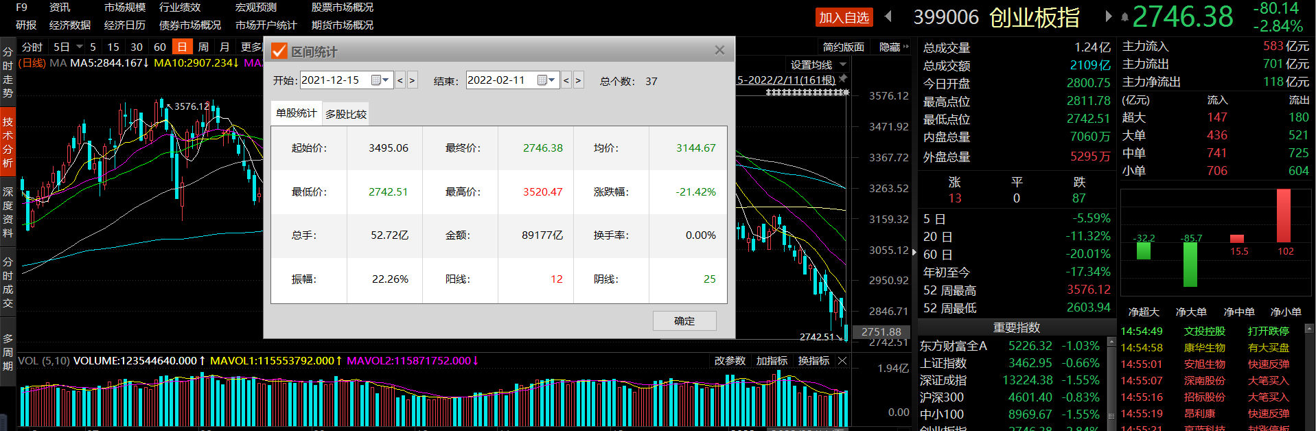1316x431 pixels.
Task: Click the 加入自选 button
Action: tap(844, 18)
